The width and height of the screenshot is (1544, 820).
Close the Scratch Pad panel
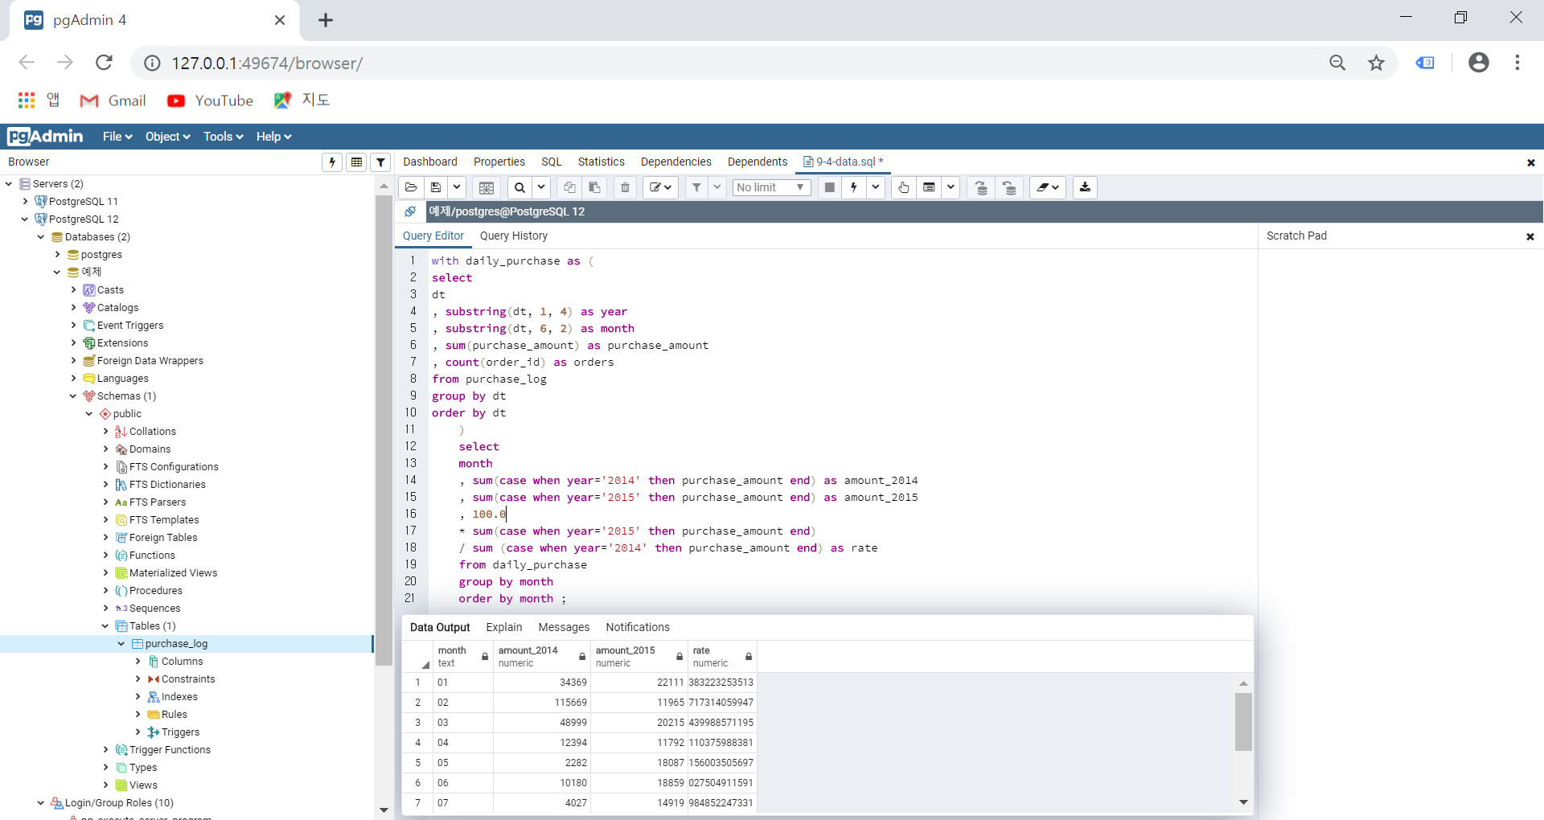pos(1530,236)
